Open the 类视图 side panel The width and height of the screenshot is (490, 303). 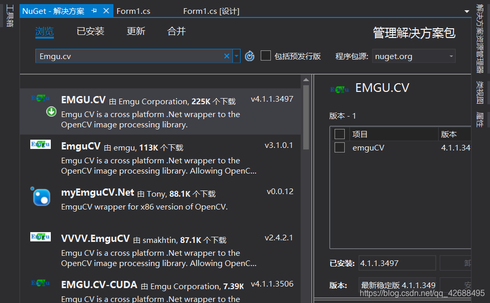(480, 92)
